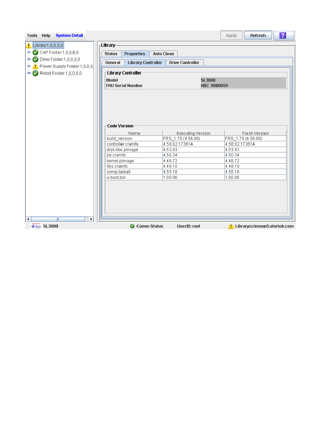
Task: Select Drive Folder:1,0,0,0,0 in tree
Action: (60, 59)
